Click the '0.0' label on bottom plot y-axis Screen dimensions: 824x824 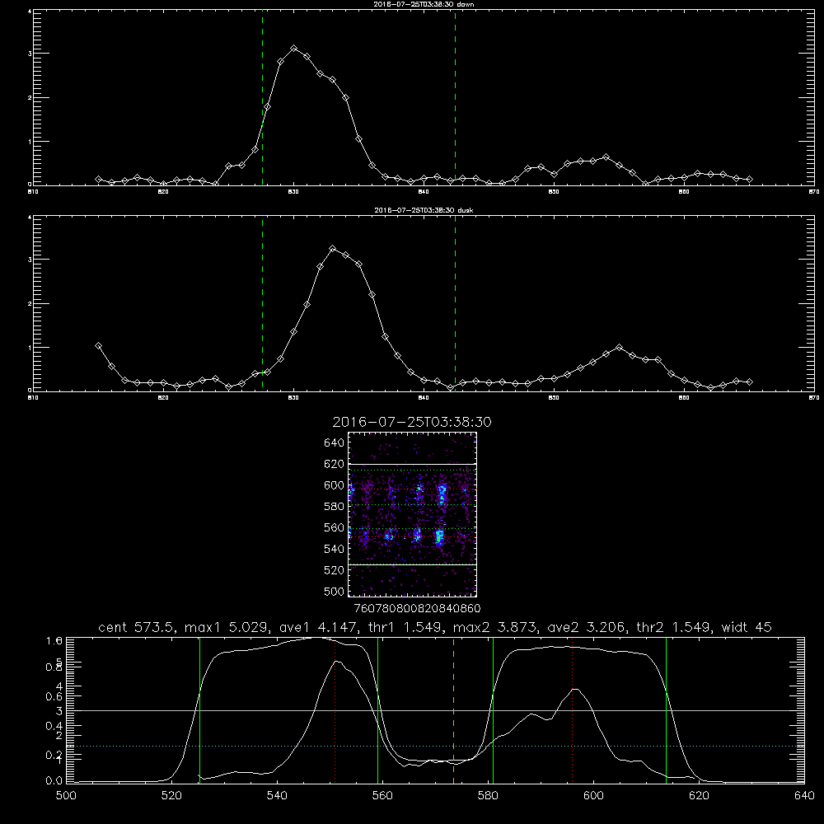[56, 781]
